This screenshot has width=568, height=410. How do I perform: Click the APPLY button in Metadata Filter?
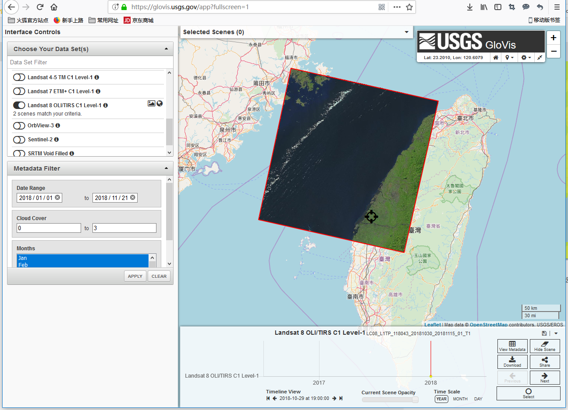pos(135,276)
